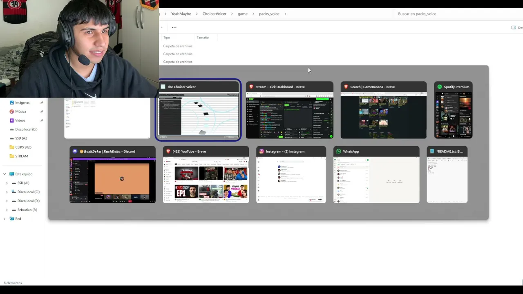Image resolution: width=523 pixels, height=294 pixels.
Task: Toggle the details pane icon in Explorer toolbar
Action: 514,28
